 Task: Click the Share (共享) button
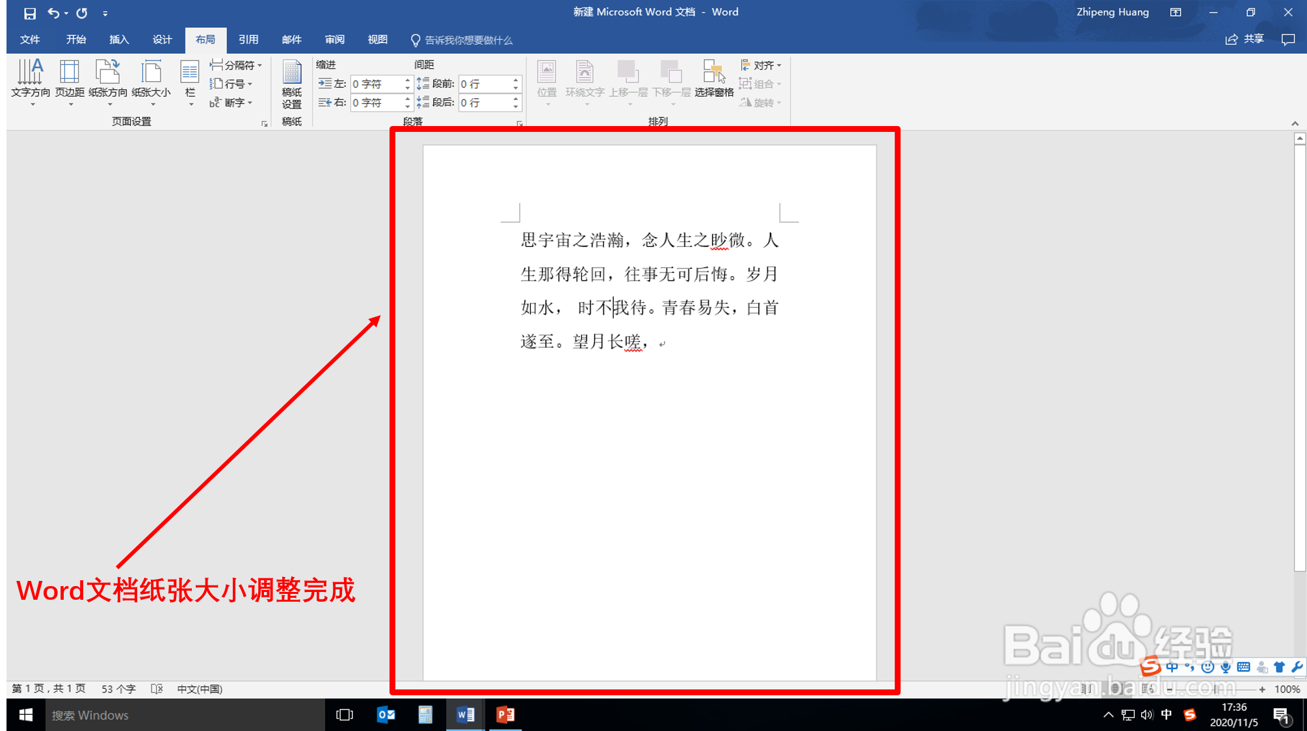tap(1245, 39)
